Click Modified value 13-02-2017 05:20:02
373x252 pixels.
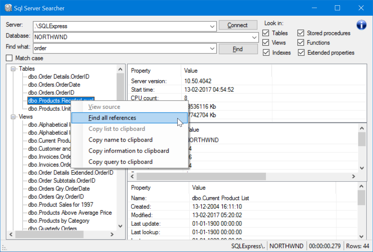(217, 215)
